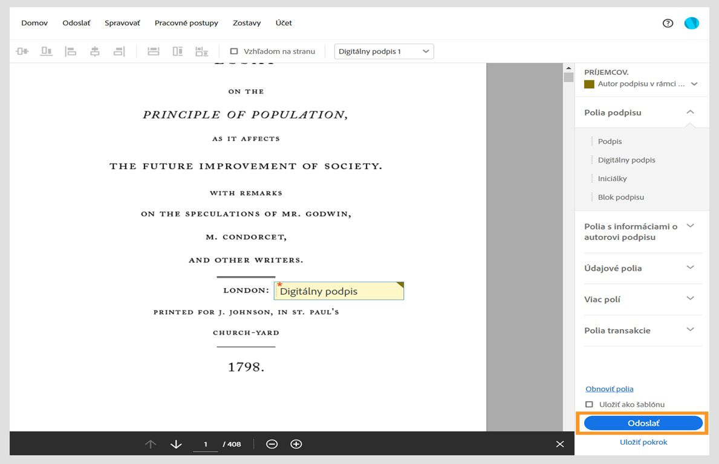Close the page navigation bar

pos(560,444)
